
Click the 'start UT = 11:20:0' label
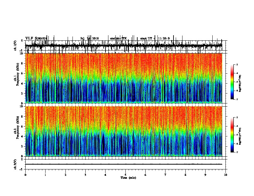click(155, 38)
